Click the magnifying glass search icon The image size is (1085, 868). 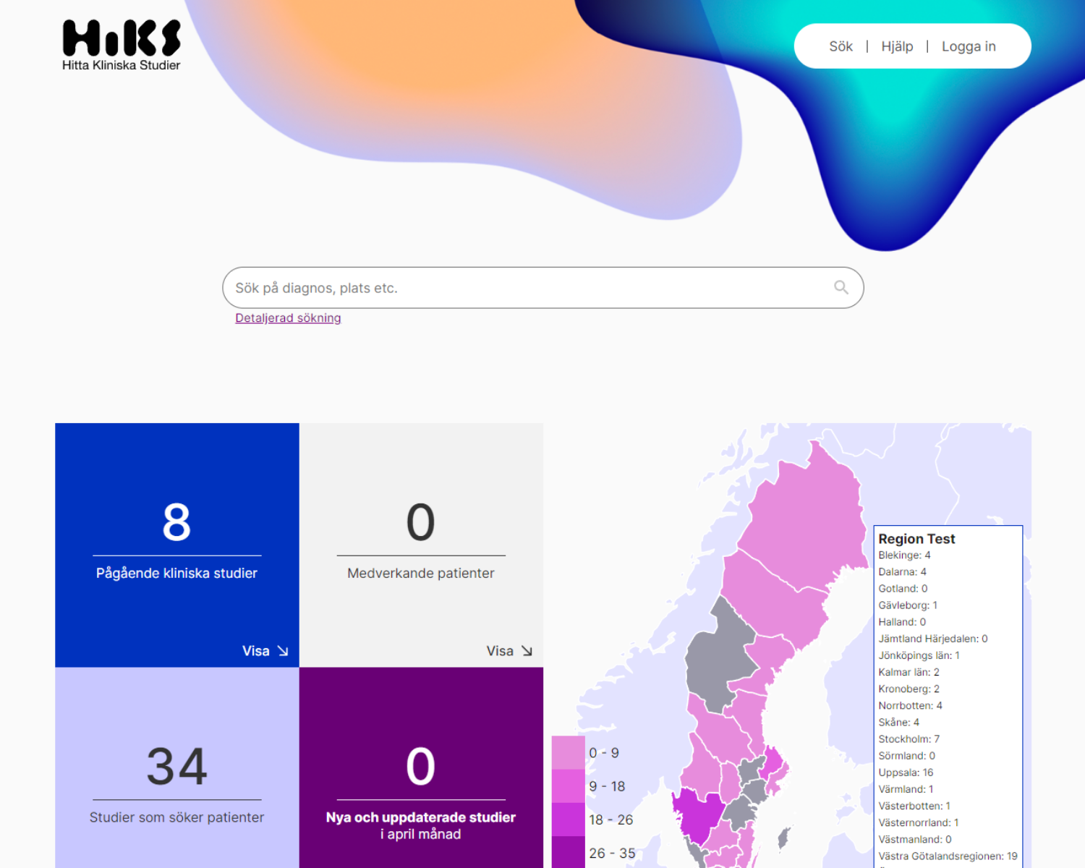click(x=841, y=288)
